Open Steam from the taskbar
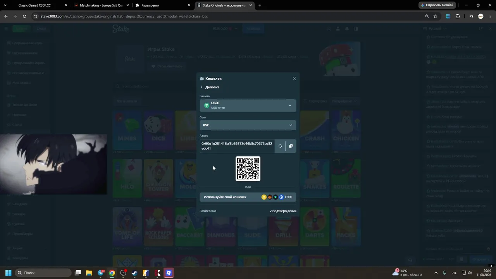This screenshot has height=279, width=496. tap(134, 273)
